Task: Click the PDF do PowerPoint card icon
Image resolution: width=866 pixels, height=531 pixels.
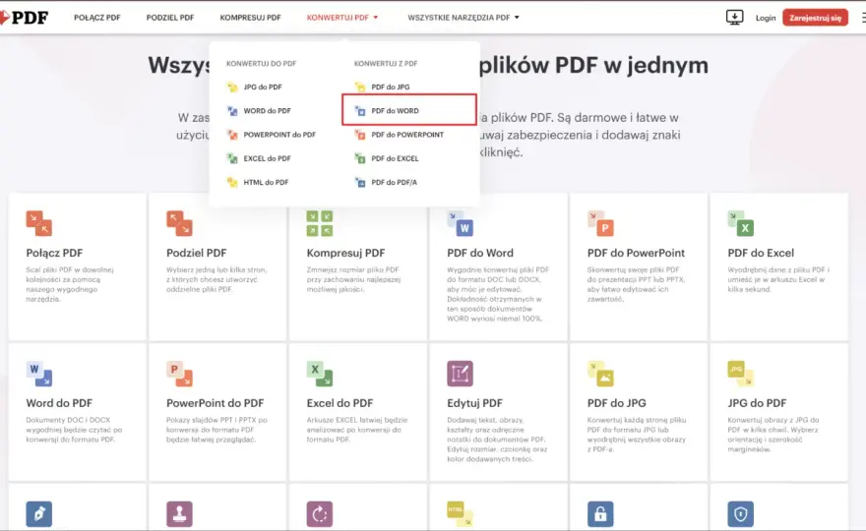Action: [x=600, y=223]
